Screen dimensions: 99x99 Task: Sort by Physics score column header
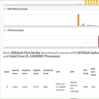click(x=37, y=72)
